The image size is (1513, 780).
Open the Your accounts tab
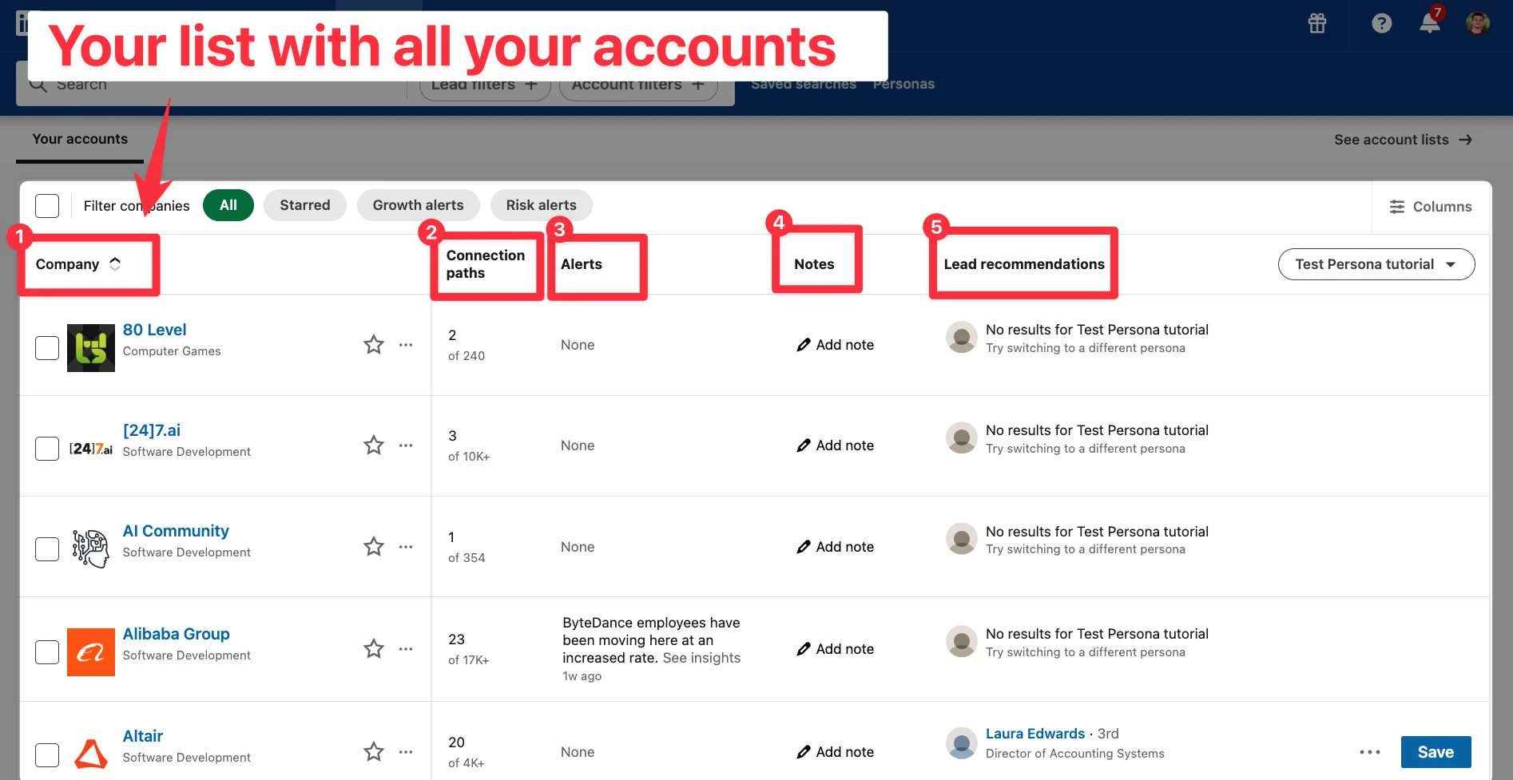(x=80, y=139)
